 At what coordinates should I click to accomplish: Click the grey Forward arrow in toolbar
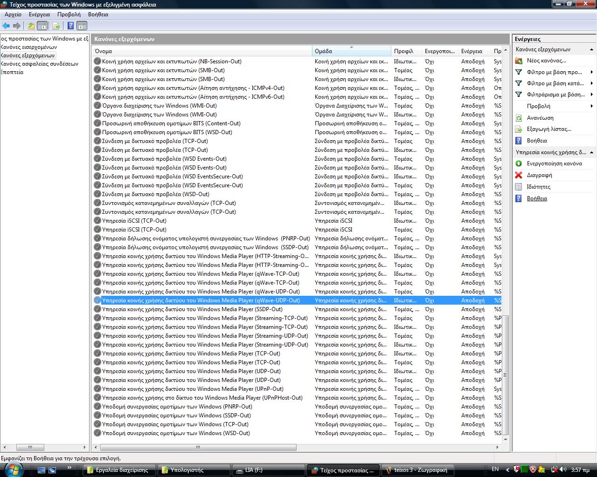[x=17, y=26]
